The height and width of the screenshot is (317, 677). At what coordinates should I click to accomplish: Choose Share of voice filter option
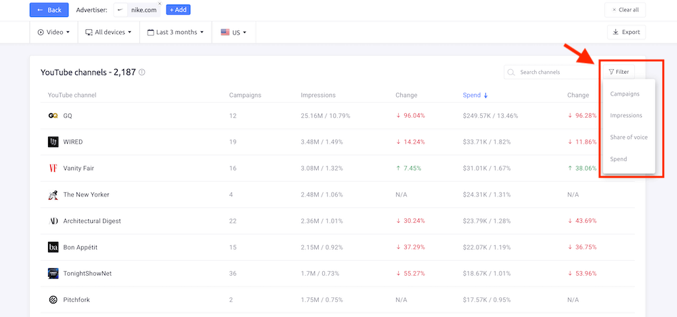click(629, 138)
